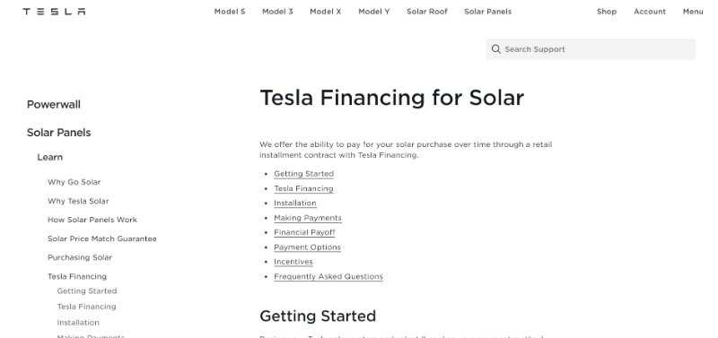Viewport: 718px width, 338px height.
Task: Open Solar Roof navigation item
Action: tap(427, 12)
